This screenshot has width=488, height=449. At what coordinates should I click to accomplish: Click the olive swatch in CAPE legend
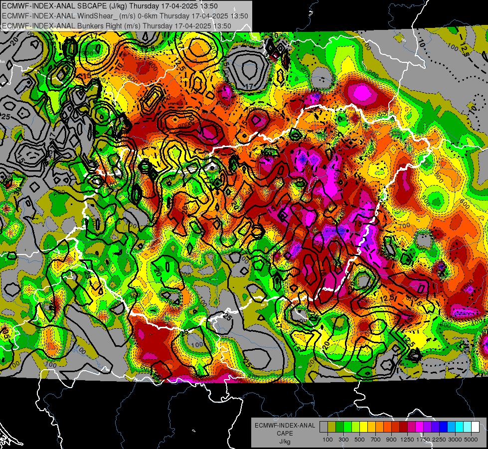pos(332,427)
